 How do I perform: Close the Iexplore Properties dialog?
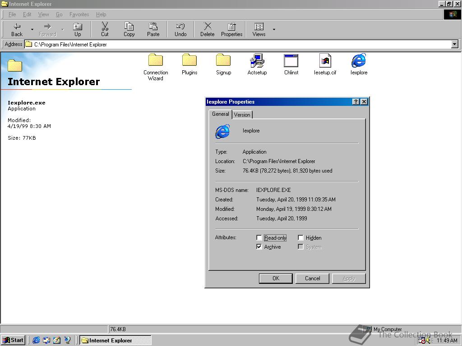[364, 102]
